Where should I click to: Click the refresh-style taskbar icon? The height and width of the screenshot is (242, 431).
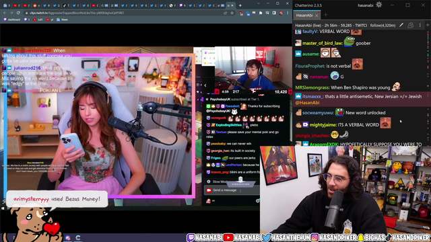pos(78,238)
